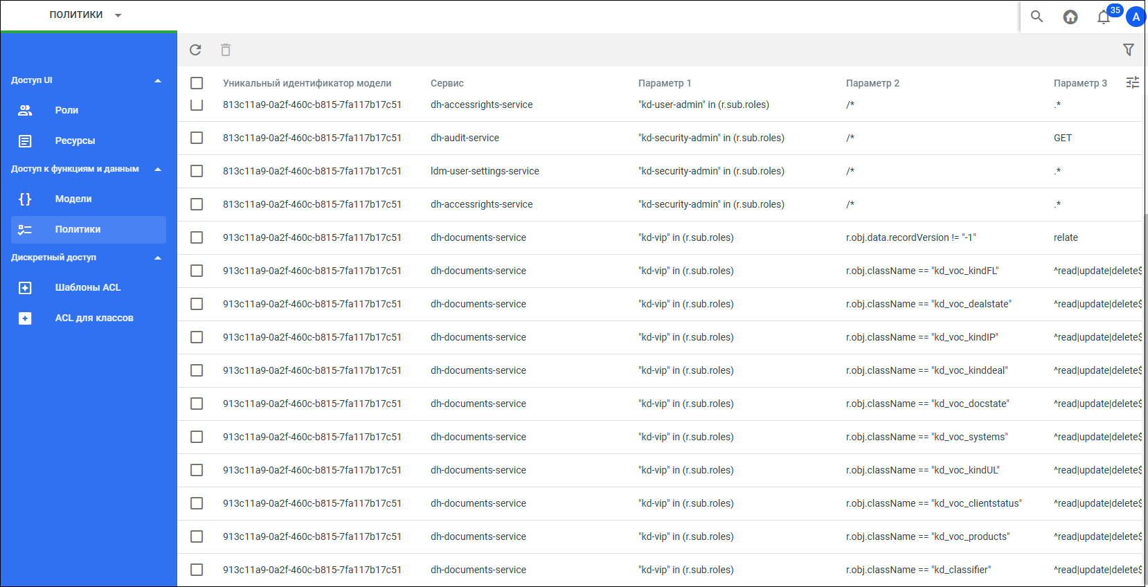This screenshot has height=587, width=1148.
Task: Sort by Сервис column header
Action: (x=447, y=83)
